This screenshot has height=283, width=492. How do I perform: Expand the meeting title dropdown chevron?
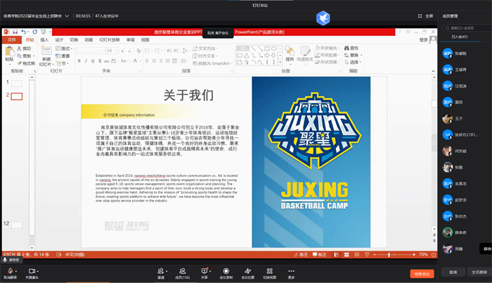pyautogui.click(x=67, y=16)
